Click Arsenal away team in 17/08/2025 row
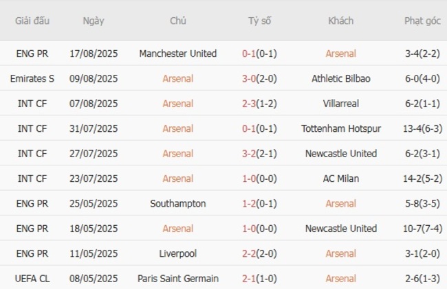447x289 pixels. coord(340,54)
